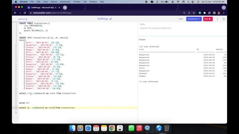Run the SQL code with RUN button

[208, 19]
